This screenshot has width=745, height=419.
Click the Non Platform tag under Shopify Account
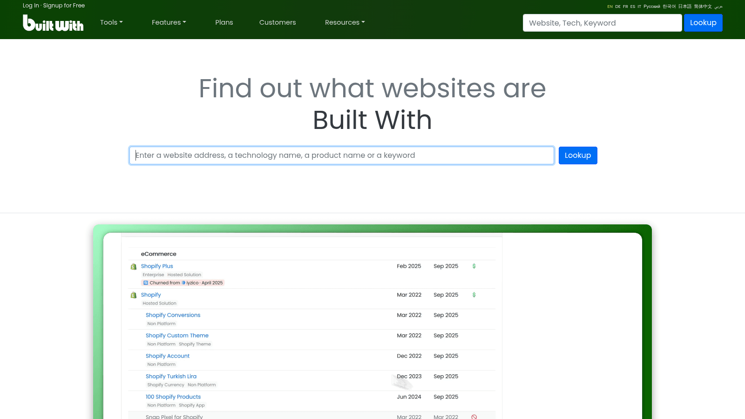(162, 365)
